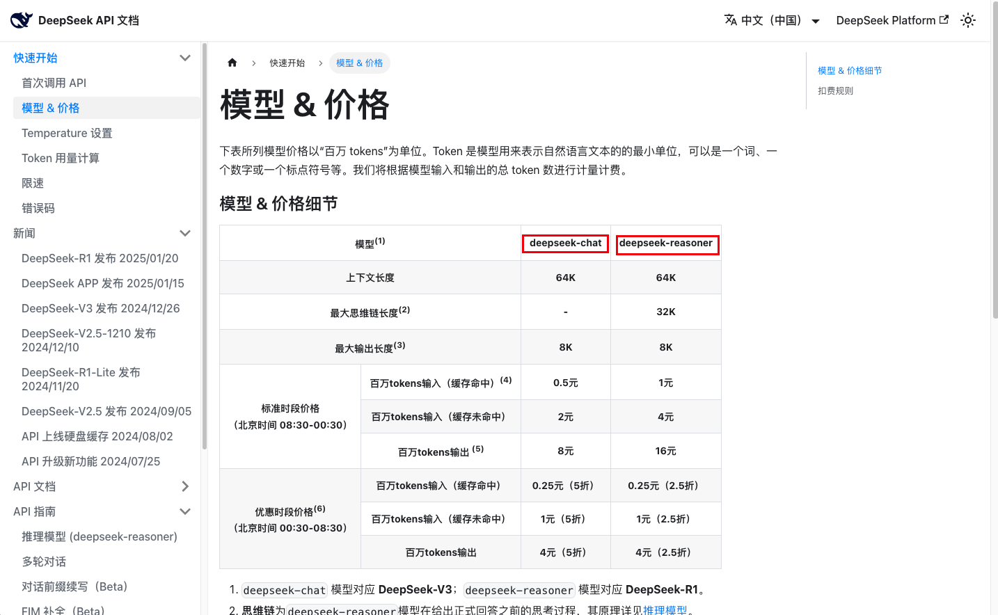Select Temperature 设置 in the sidebar
This screenshot has width=998, height=615.
(67, 133)
